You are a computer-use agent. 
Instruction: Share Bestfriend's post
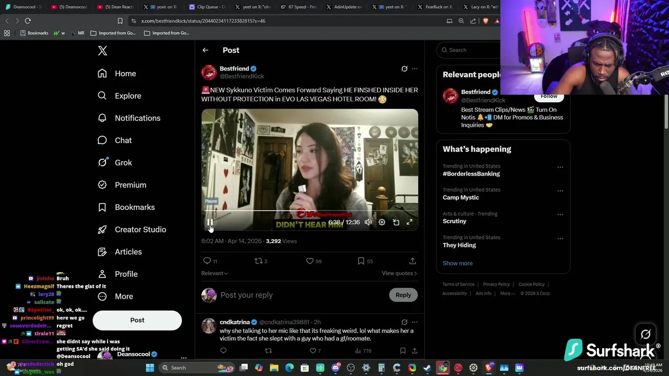tap(412, 261)
